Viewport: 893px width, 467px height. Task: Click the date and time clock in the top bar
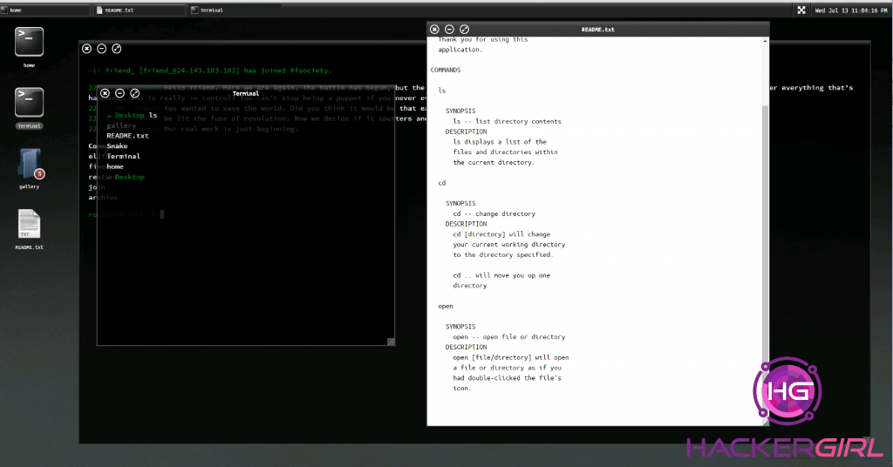pyautogui.click(x=850, y=10)
